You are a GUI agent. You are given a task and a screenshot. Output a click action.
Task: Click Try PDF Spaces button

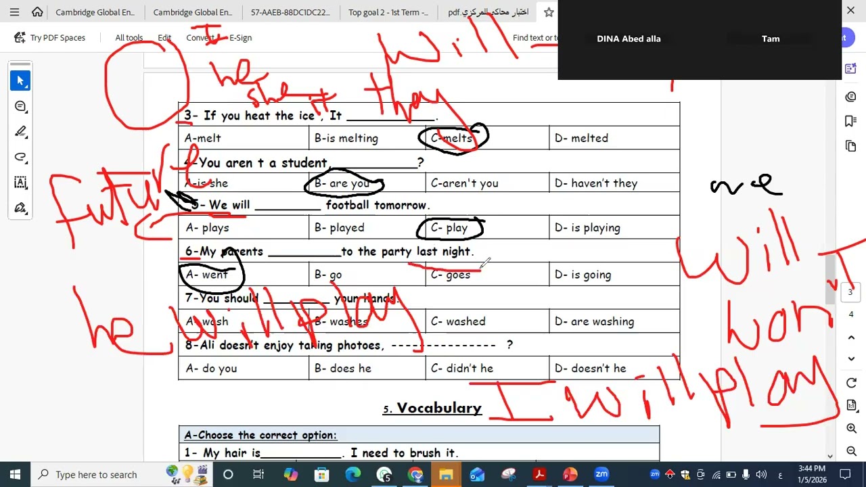click(49, 38)
